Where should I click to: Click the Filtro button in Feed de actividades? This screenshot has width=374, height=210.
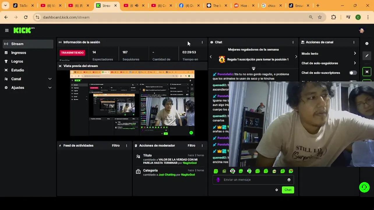(x=116, y=146)
